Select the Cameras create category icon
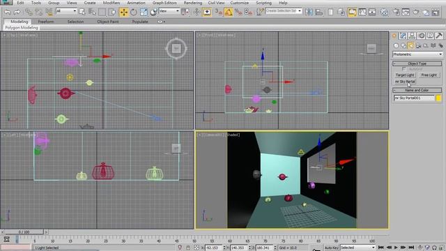Viewport: 446px width, 251px height. point(418,45)
